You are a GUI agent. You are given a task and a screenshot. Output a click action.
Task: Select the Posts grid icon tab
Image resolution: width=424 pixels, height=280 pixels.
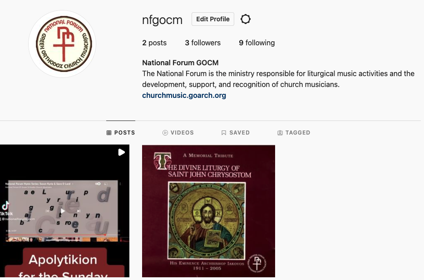click(121, 133)
